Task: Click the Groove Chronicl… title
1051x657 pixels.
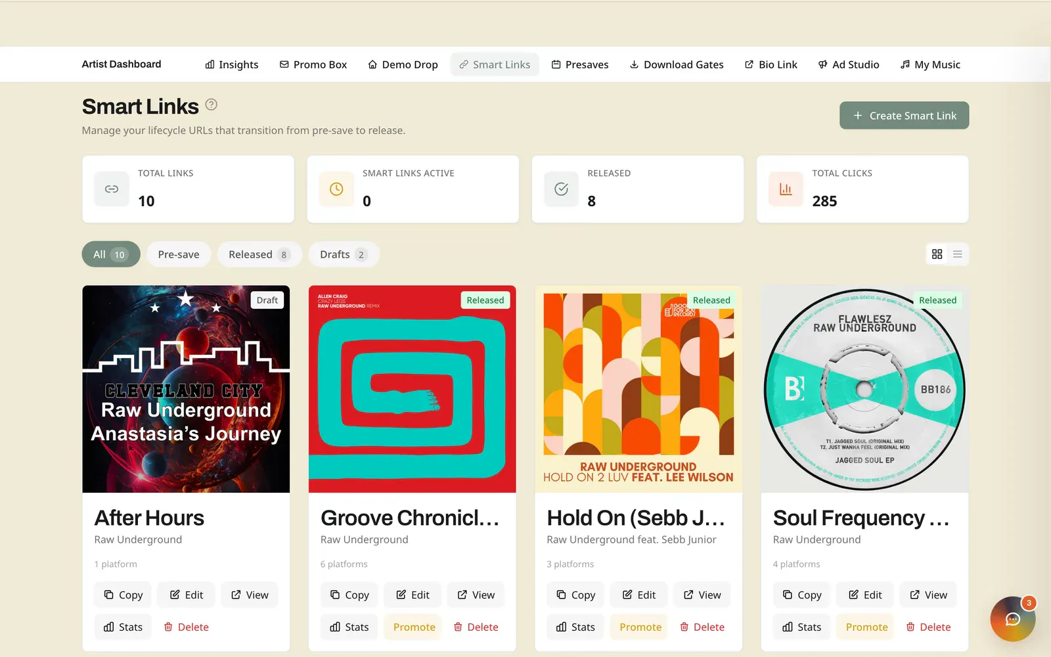Action: [x=410, y=518]
